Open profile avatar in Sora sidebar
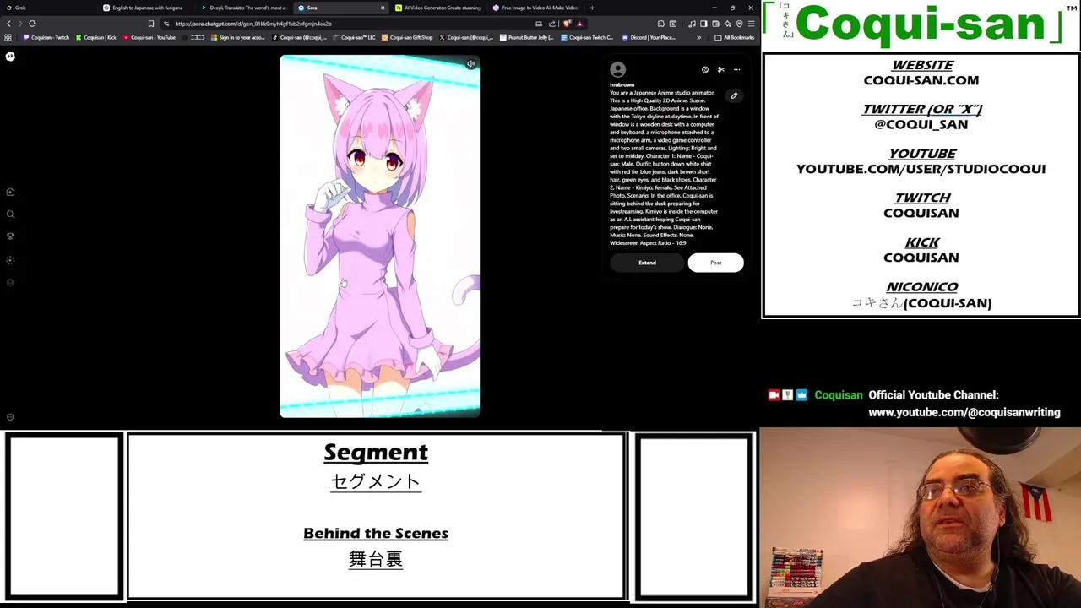 pos(10,283)
